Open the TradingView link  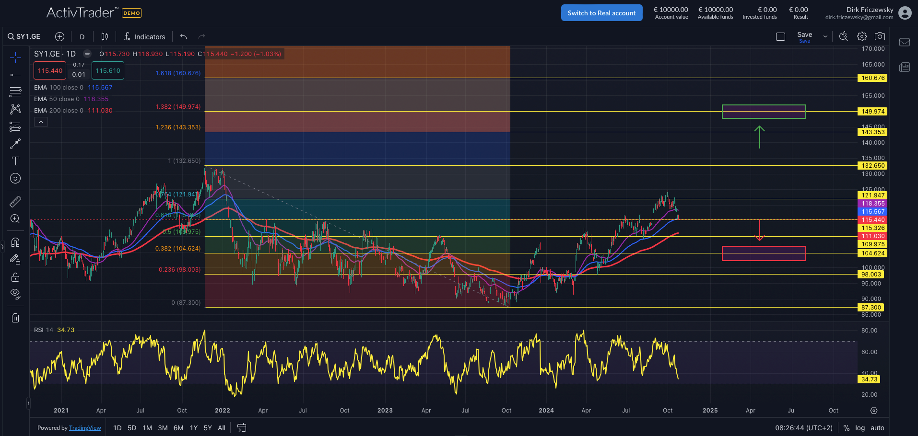(85, 428)
